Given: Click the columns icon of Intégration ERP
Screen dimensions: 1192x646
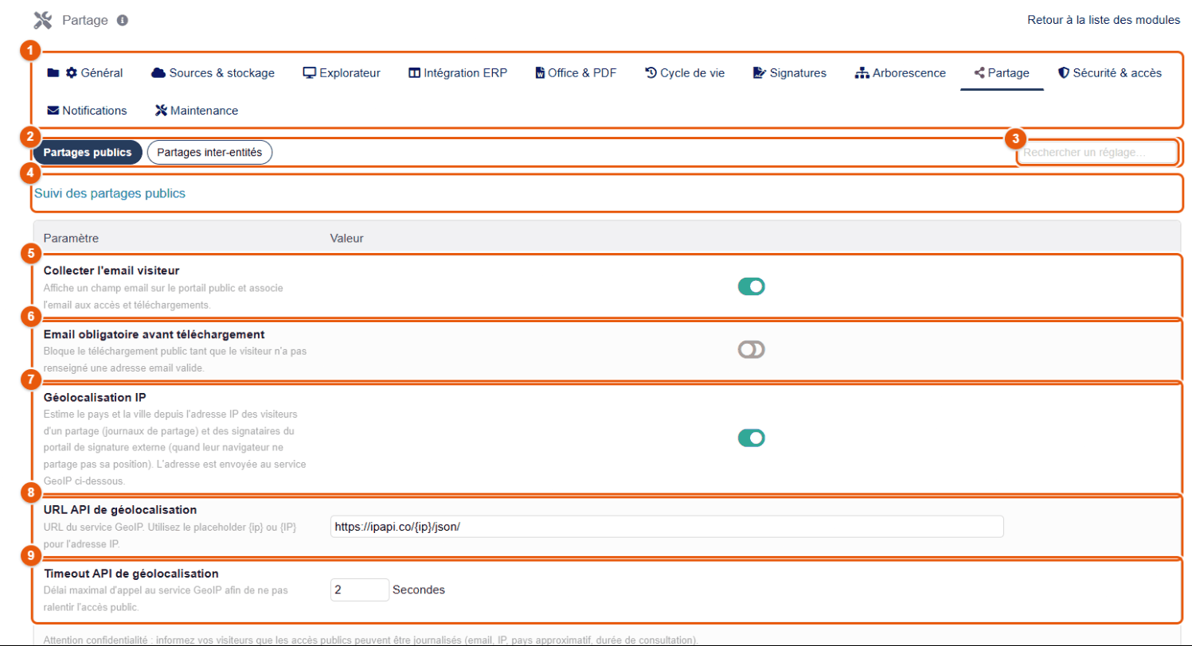Looking at the screenshot, I should click(414, 73).
